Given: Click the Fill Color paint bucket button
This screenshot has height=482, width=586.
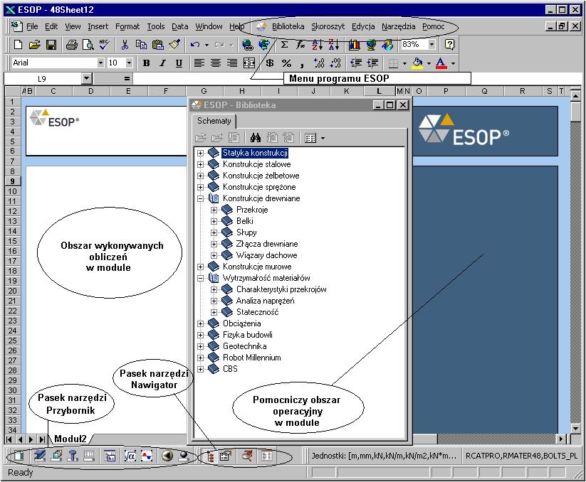Looking at the screenshot, I should 417,63.
